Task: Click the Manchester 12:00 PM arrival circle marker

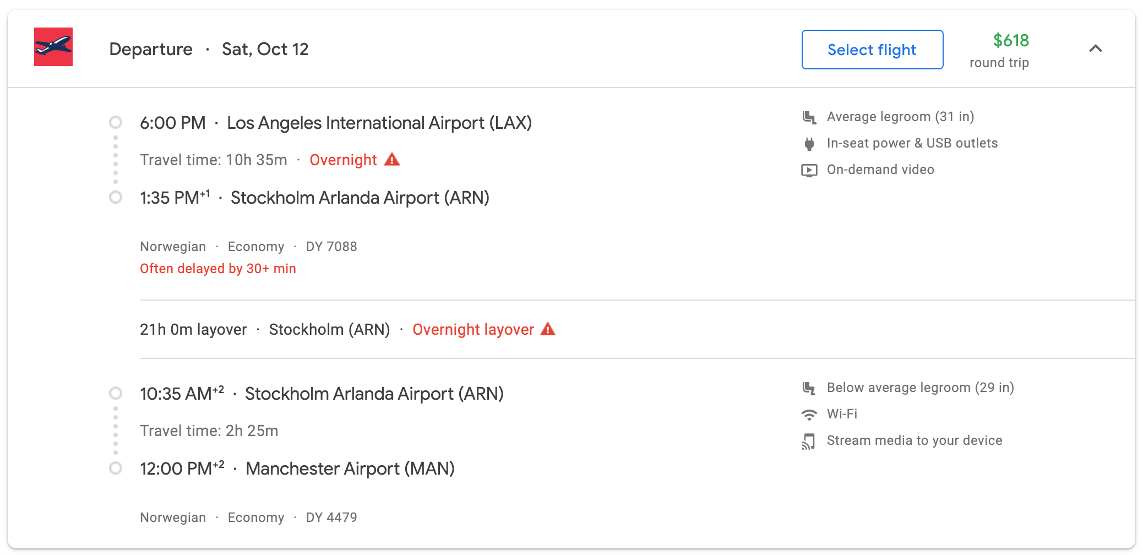Action: point(116,468)
